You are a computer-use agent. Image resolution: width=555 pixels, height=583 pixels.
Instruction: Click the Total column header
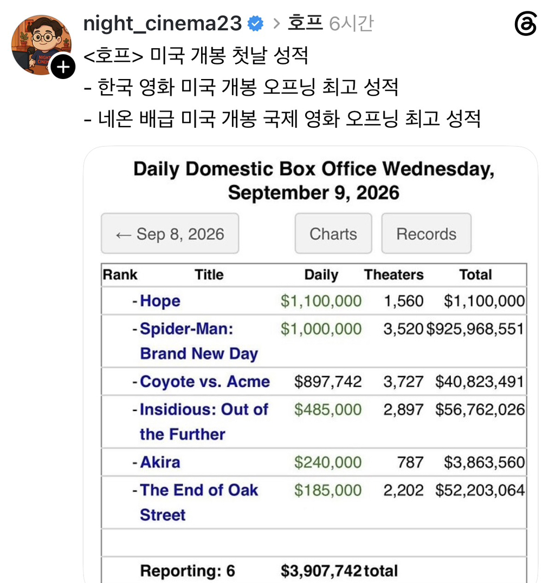pyautogui.click(x=475, y=275)
